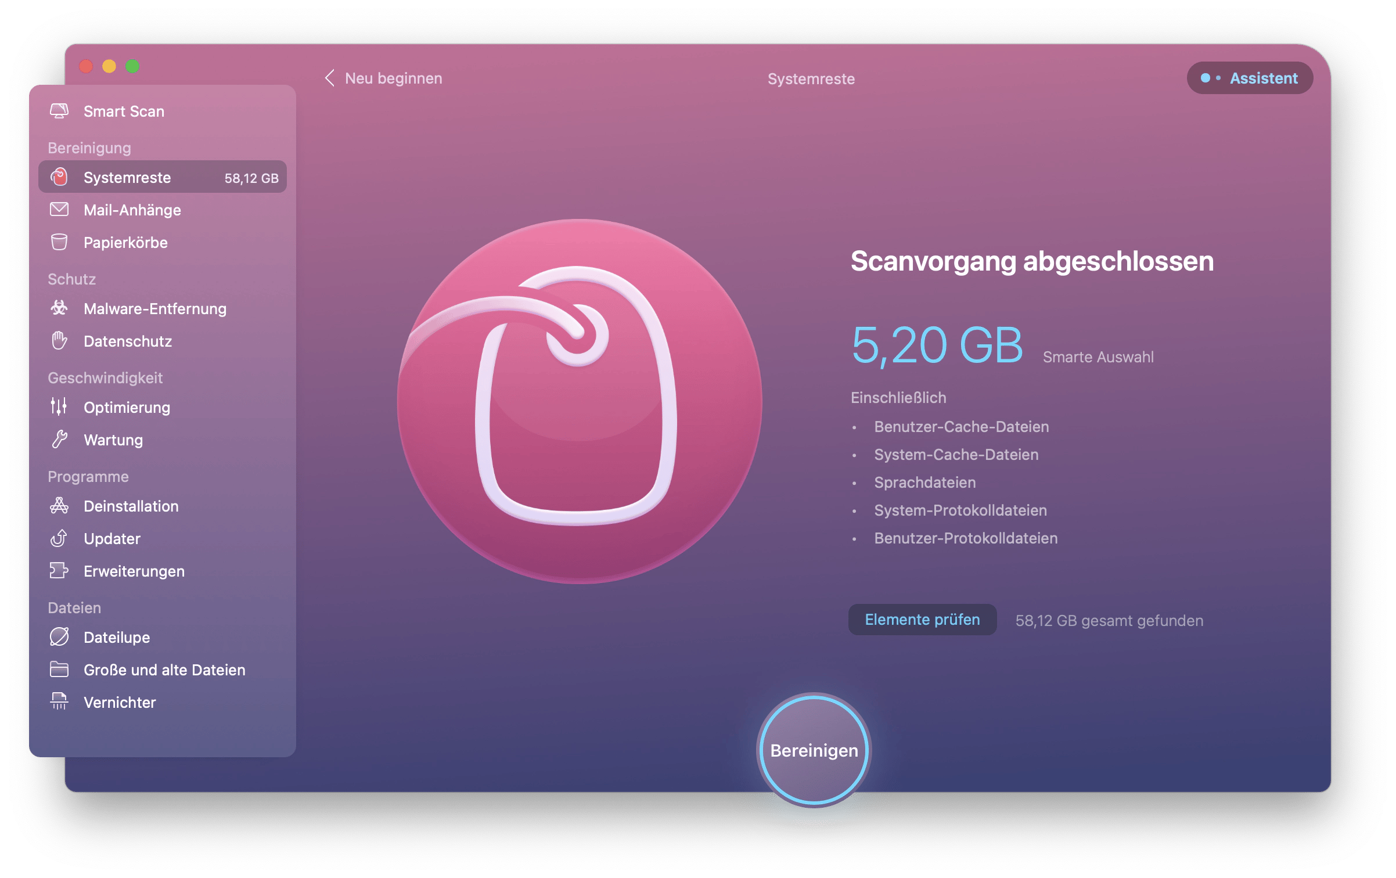Image resolution: width=1396 pixels, height=878 pixels.
Task: Open the Assistent panel
Action: point(1250,78)
